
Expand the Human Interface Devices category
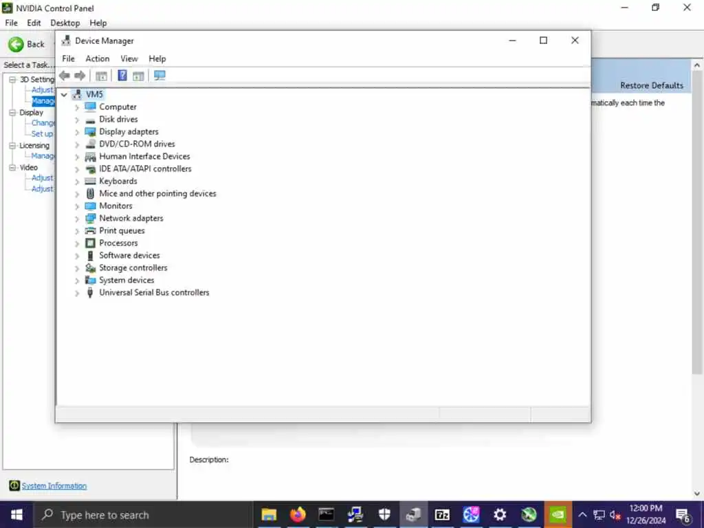click(77, 157)
